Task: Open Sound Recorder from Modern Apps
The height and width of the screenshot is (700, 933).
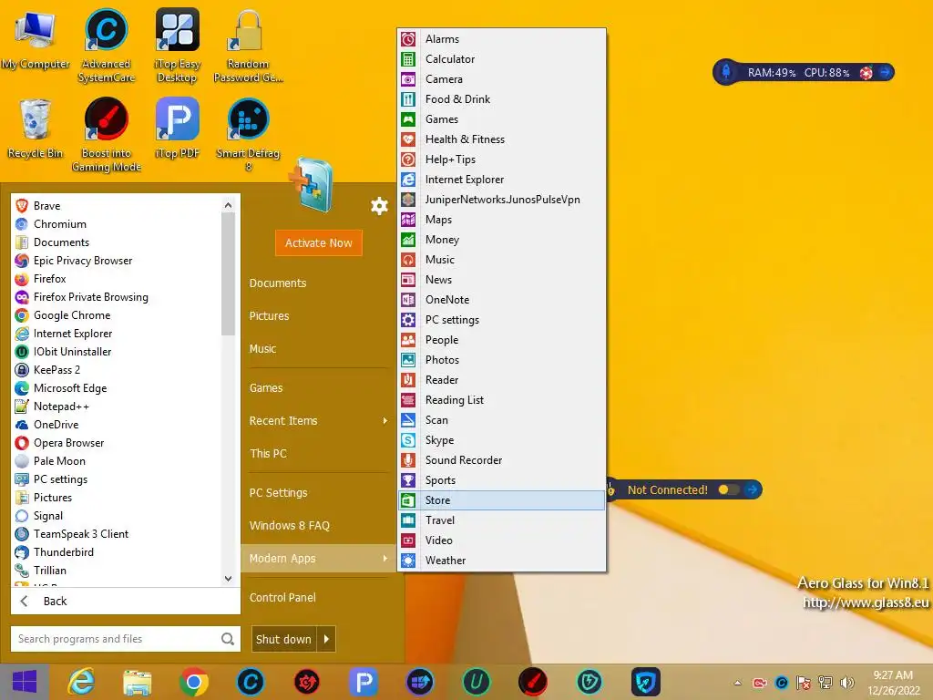Action: (503, 460)
